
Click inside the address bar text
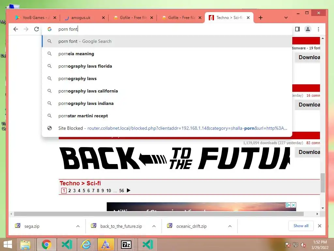pos(68,29)
